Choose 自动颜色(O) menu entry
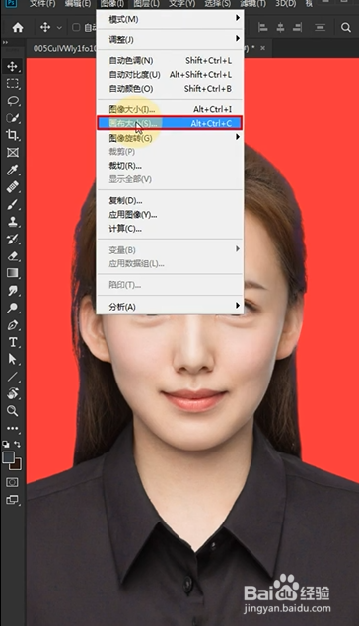359x626 pixels. pyautogui.click(x=170, y=89)
